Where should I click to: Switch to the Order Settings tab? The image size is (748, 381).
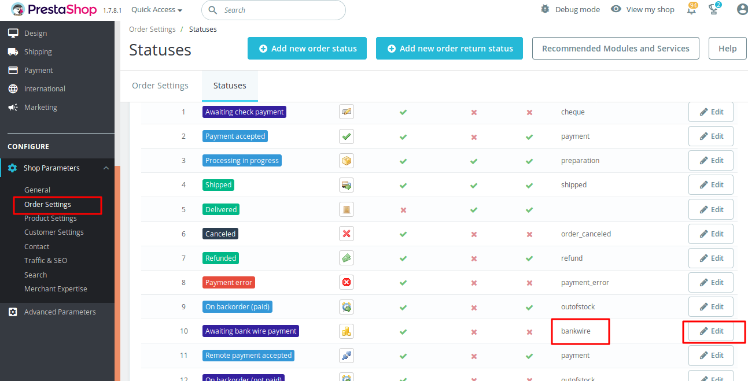pos(160,86)
